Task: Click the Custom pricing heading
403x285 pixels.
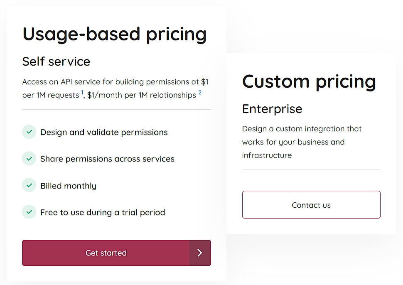Action: pos(309,82)
